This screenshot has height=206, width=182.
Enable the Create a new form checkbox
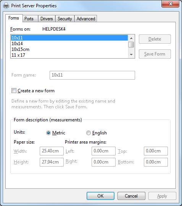[14, 91]
